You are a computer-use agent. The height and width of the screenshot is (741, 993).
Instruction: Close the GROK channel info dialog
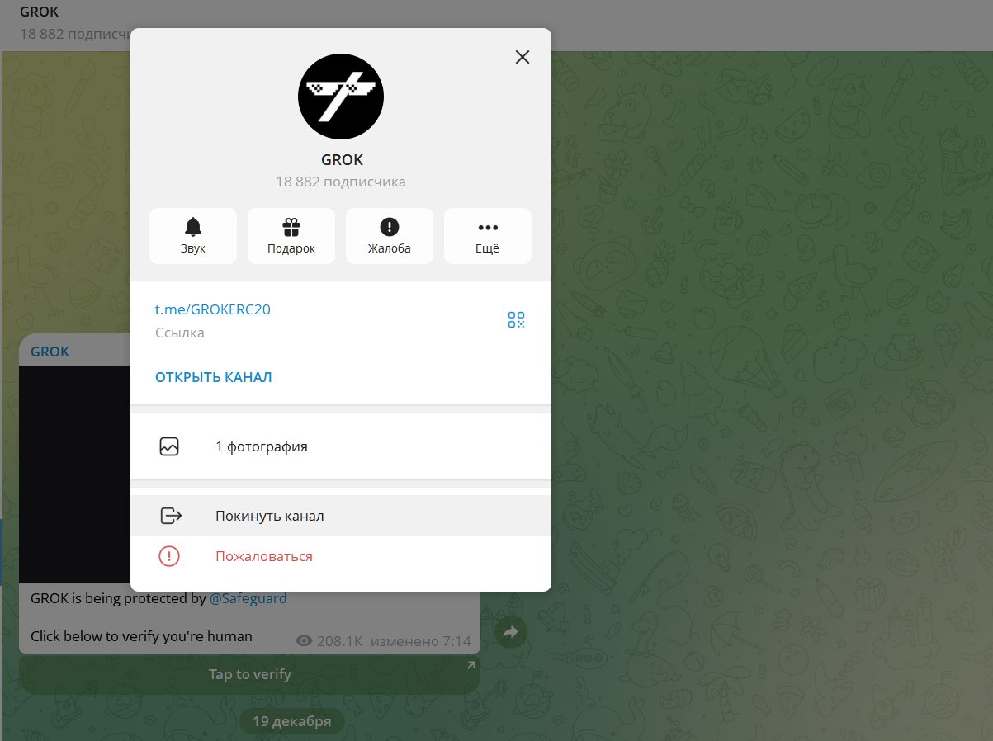click(522, 57)
